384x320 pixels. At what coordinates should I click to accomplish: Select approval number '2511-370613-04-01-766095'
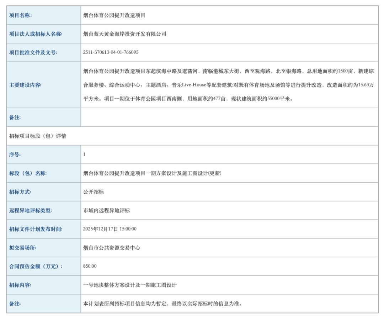pyautogui.click(x=111, y=52)
